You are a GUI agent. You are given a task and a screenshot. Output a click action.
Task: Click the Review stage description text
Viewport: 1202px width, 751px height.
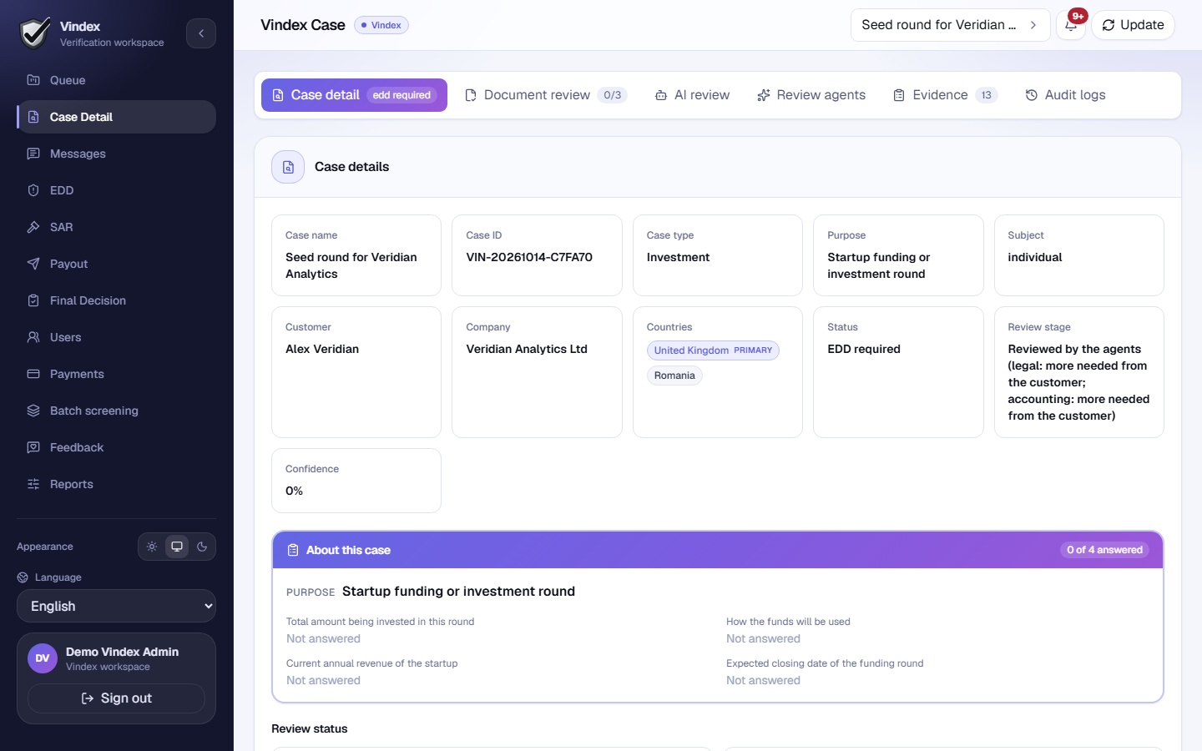pos(1078,382)
